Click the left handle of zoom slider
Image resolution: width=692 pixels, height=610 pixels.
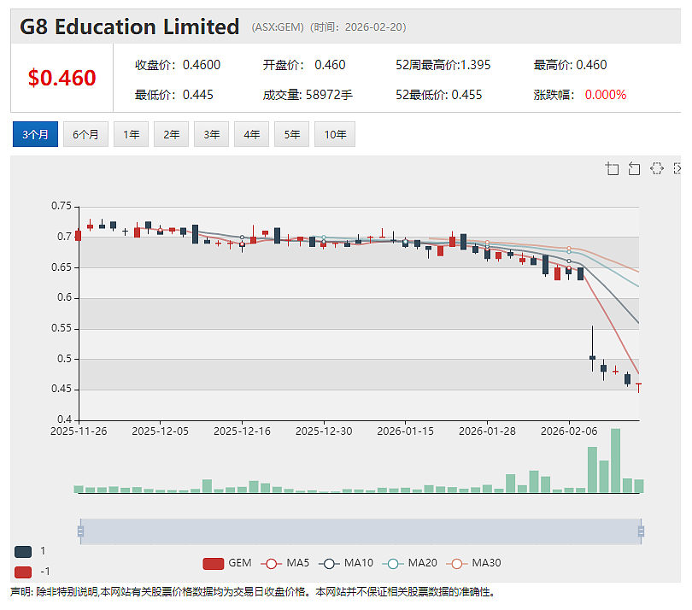(80, 531)
